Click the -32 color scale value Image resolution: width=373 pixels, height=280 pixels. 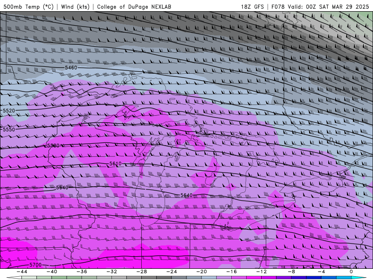[111, 272]
